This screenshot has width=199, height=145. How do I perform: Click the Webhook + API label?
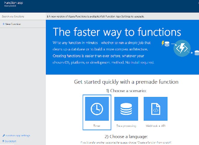coord(155,126)
